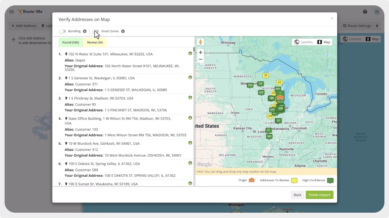Click the Finish Import button
The image size is (389, 218).
click(319, 195)
